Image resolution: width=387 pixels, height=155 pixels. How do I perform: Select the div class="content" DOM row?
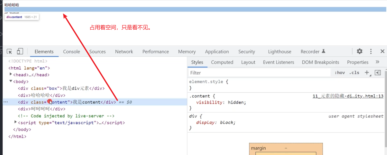(x=95, y=102)
